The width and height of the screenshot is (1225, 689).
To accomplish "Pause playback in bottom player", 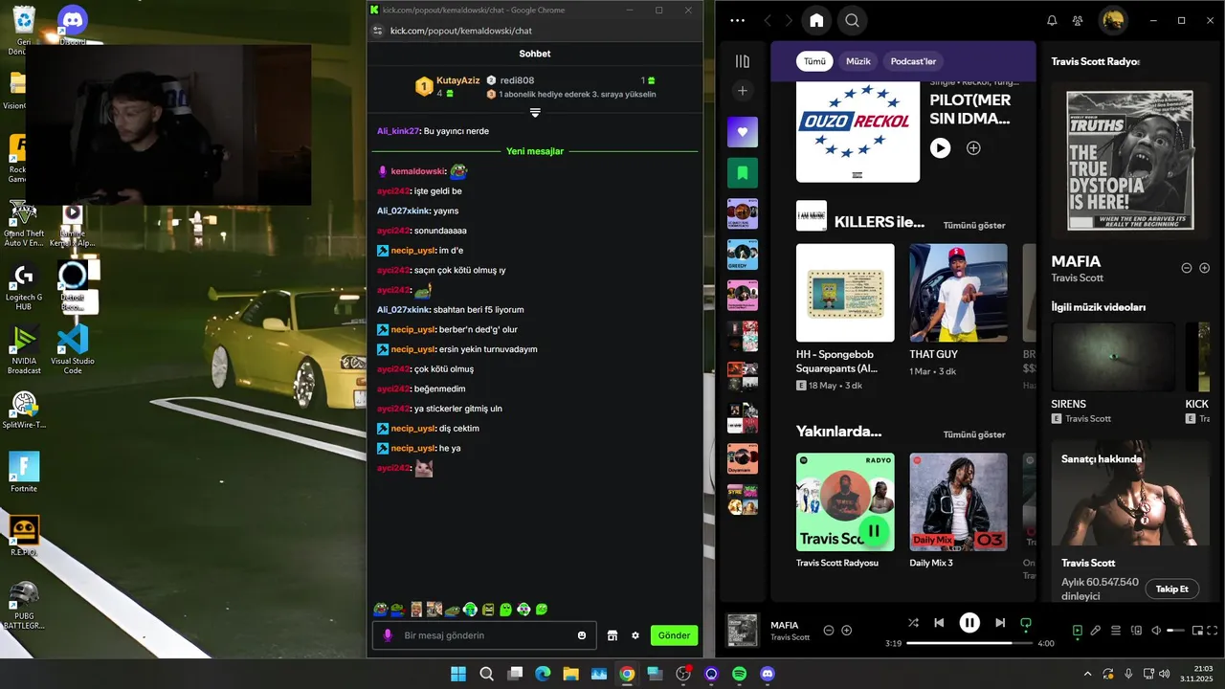I will coord(969,623).
